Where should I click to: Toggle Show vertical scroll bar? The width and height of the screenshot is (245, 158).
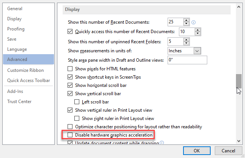coord(70,94)
